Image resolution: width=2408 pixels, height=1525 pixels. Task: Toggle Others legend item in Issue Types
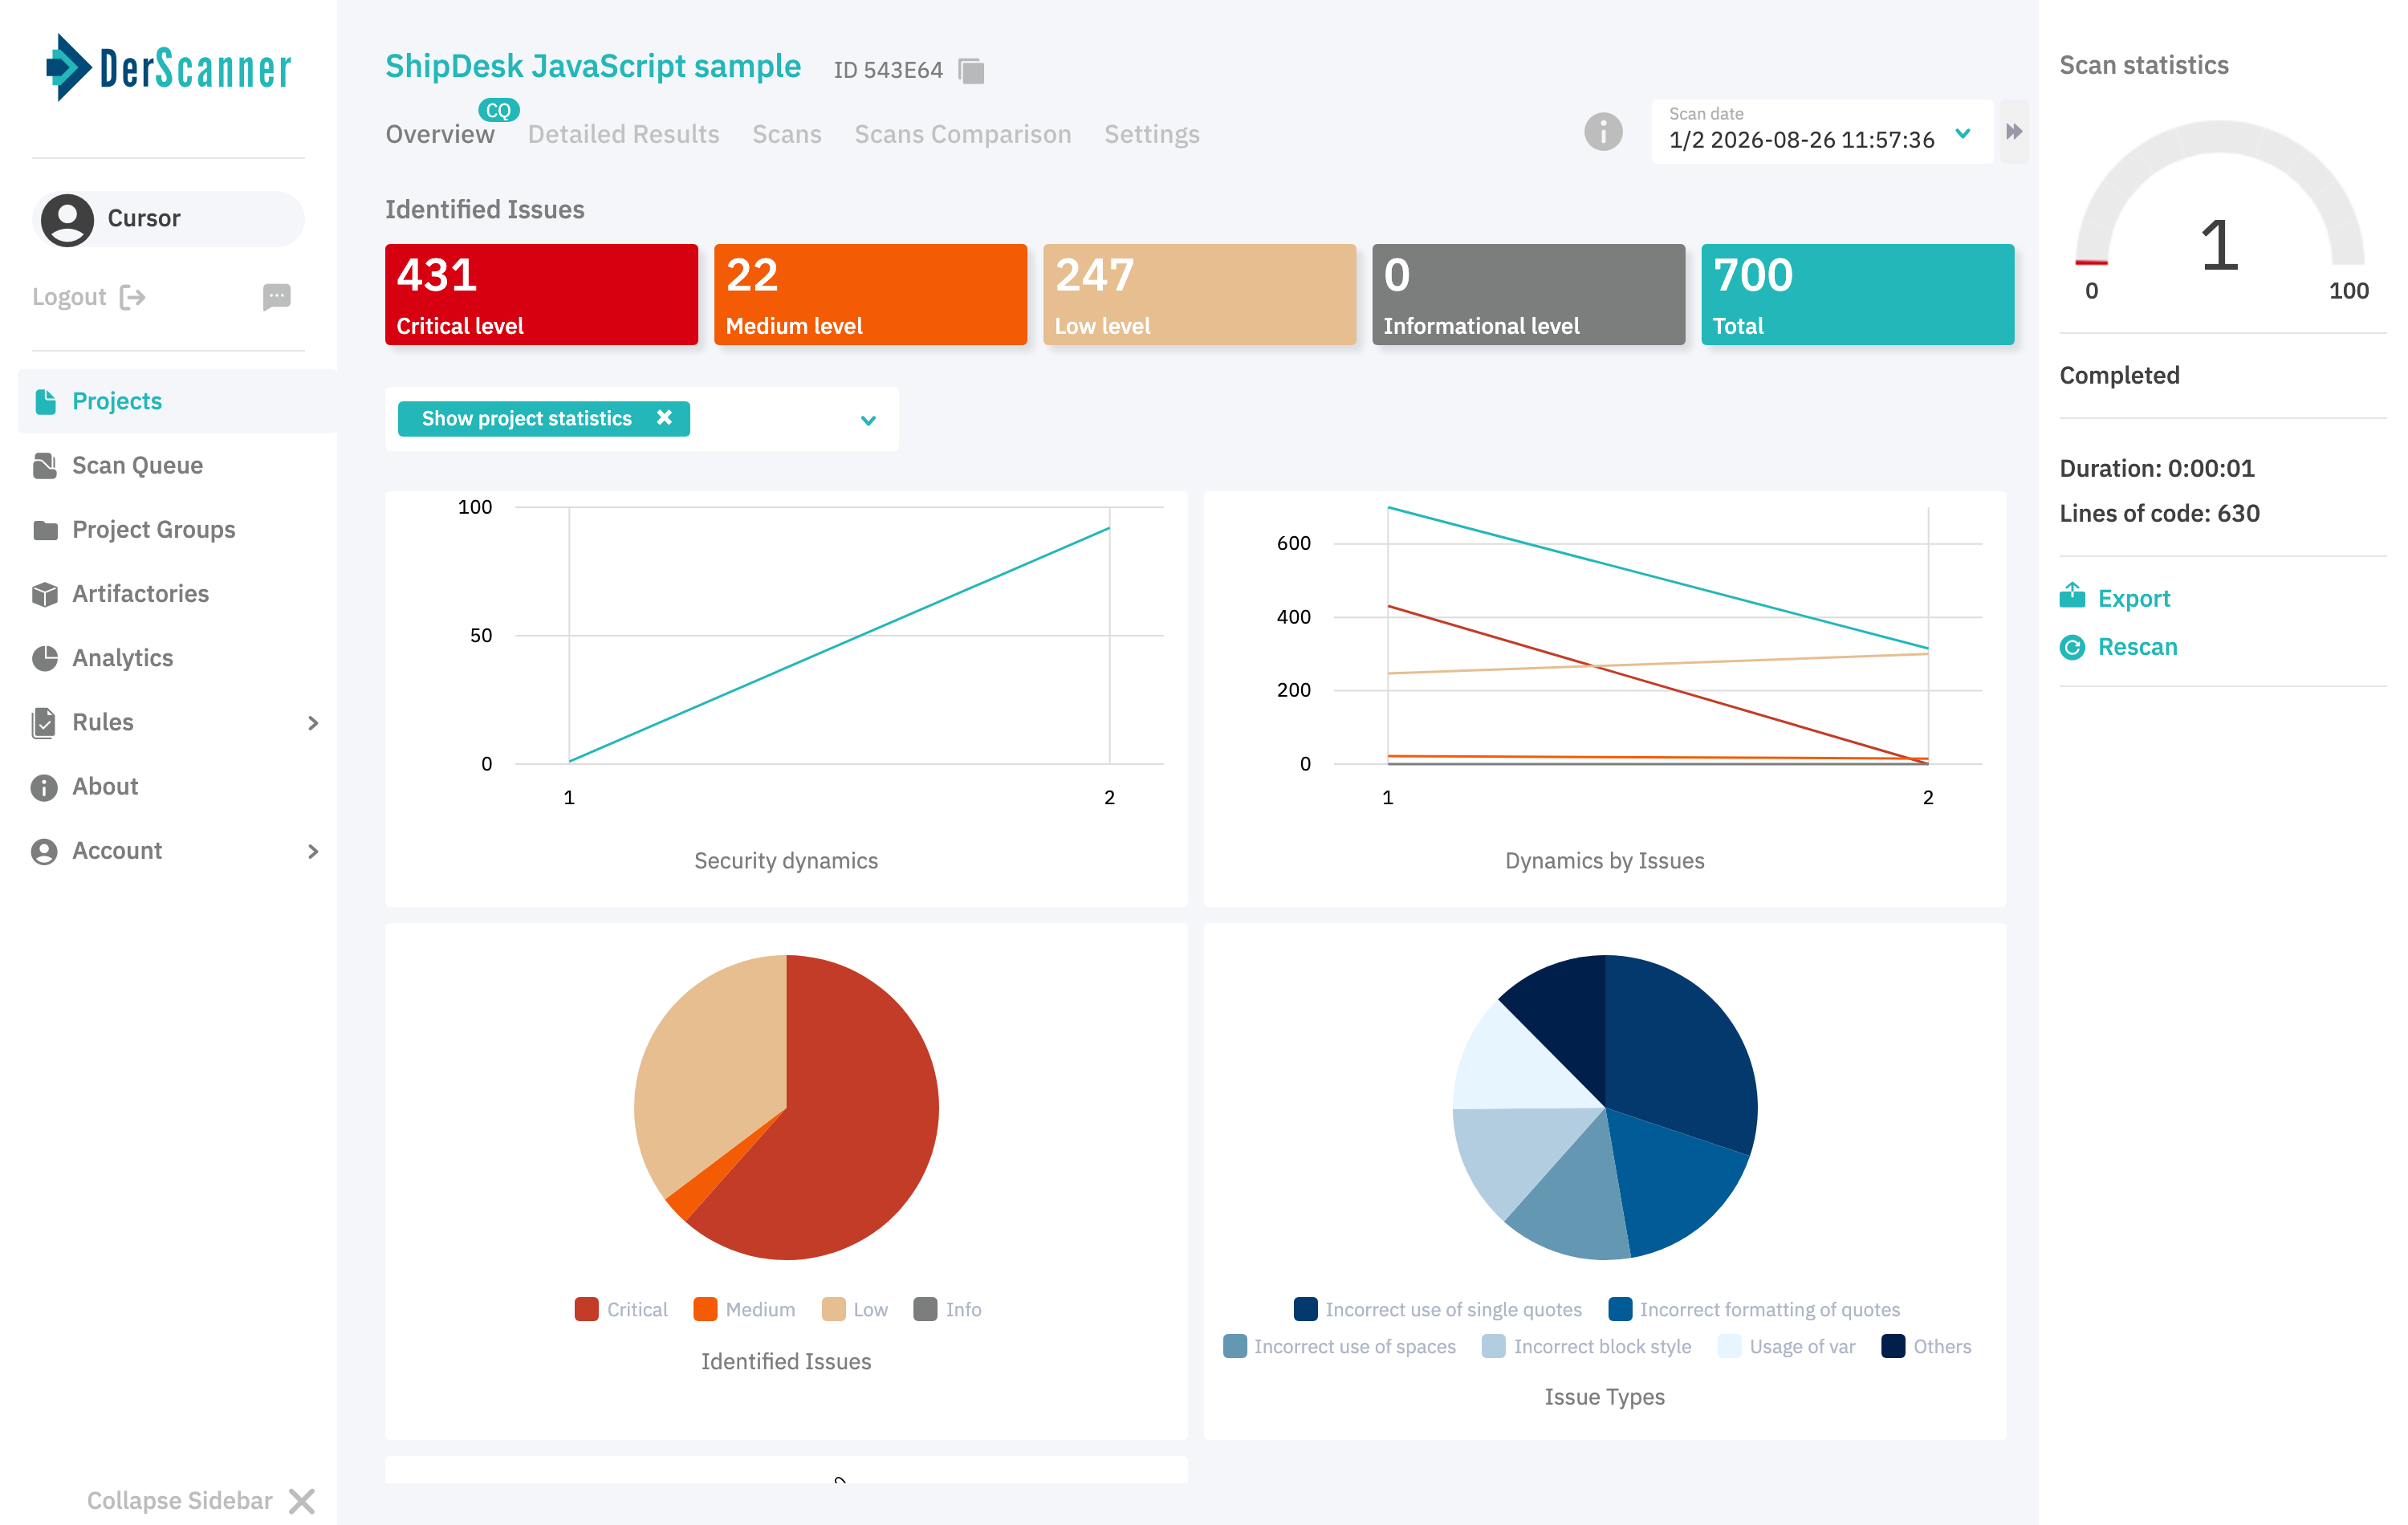1926,1346
